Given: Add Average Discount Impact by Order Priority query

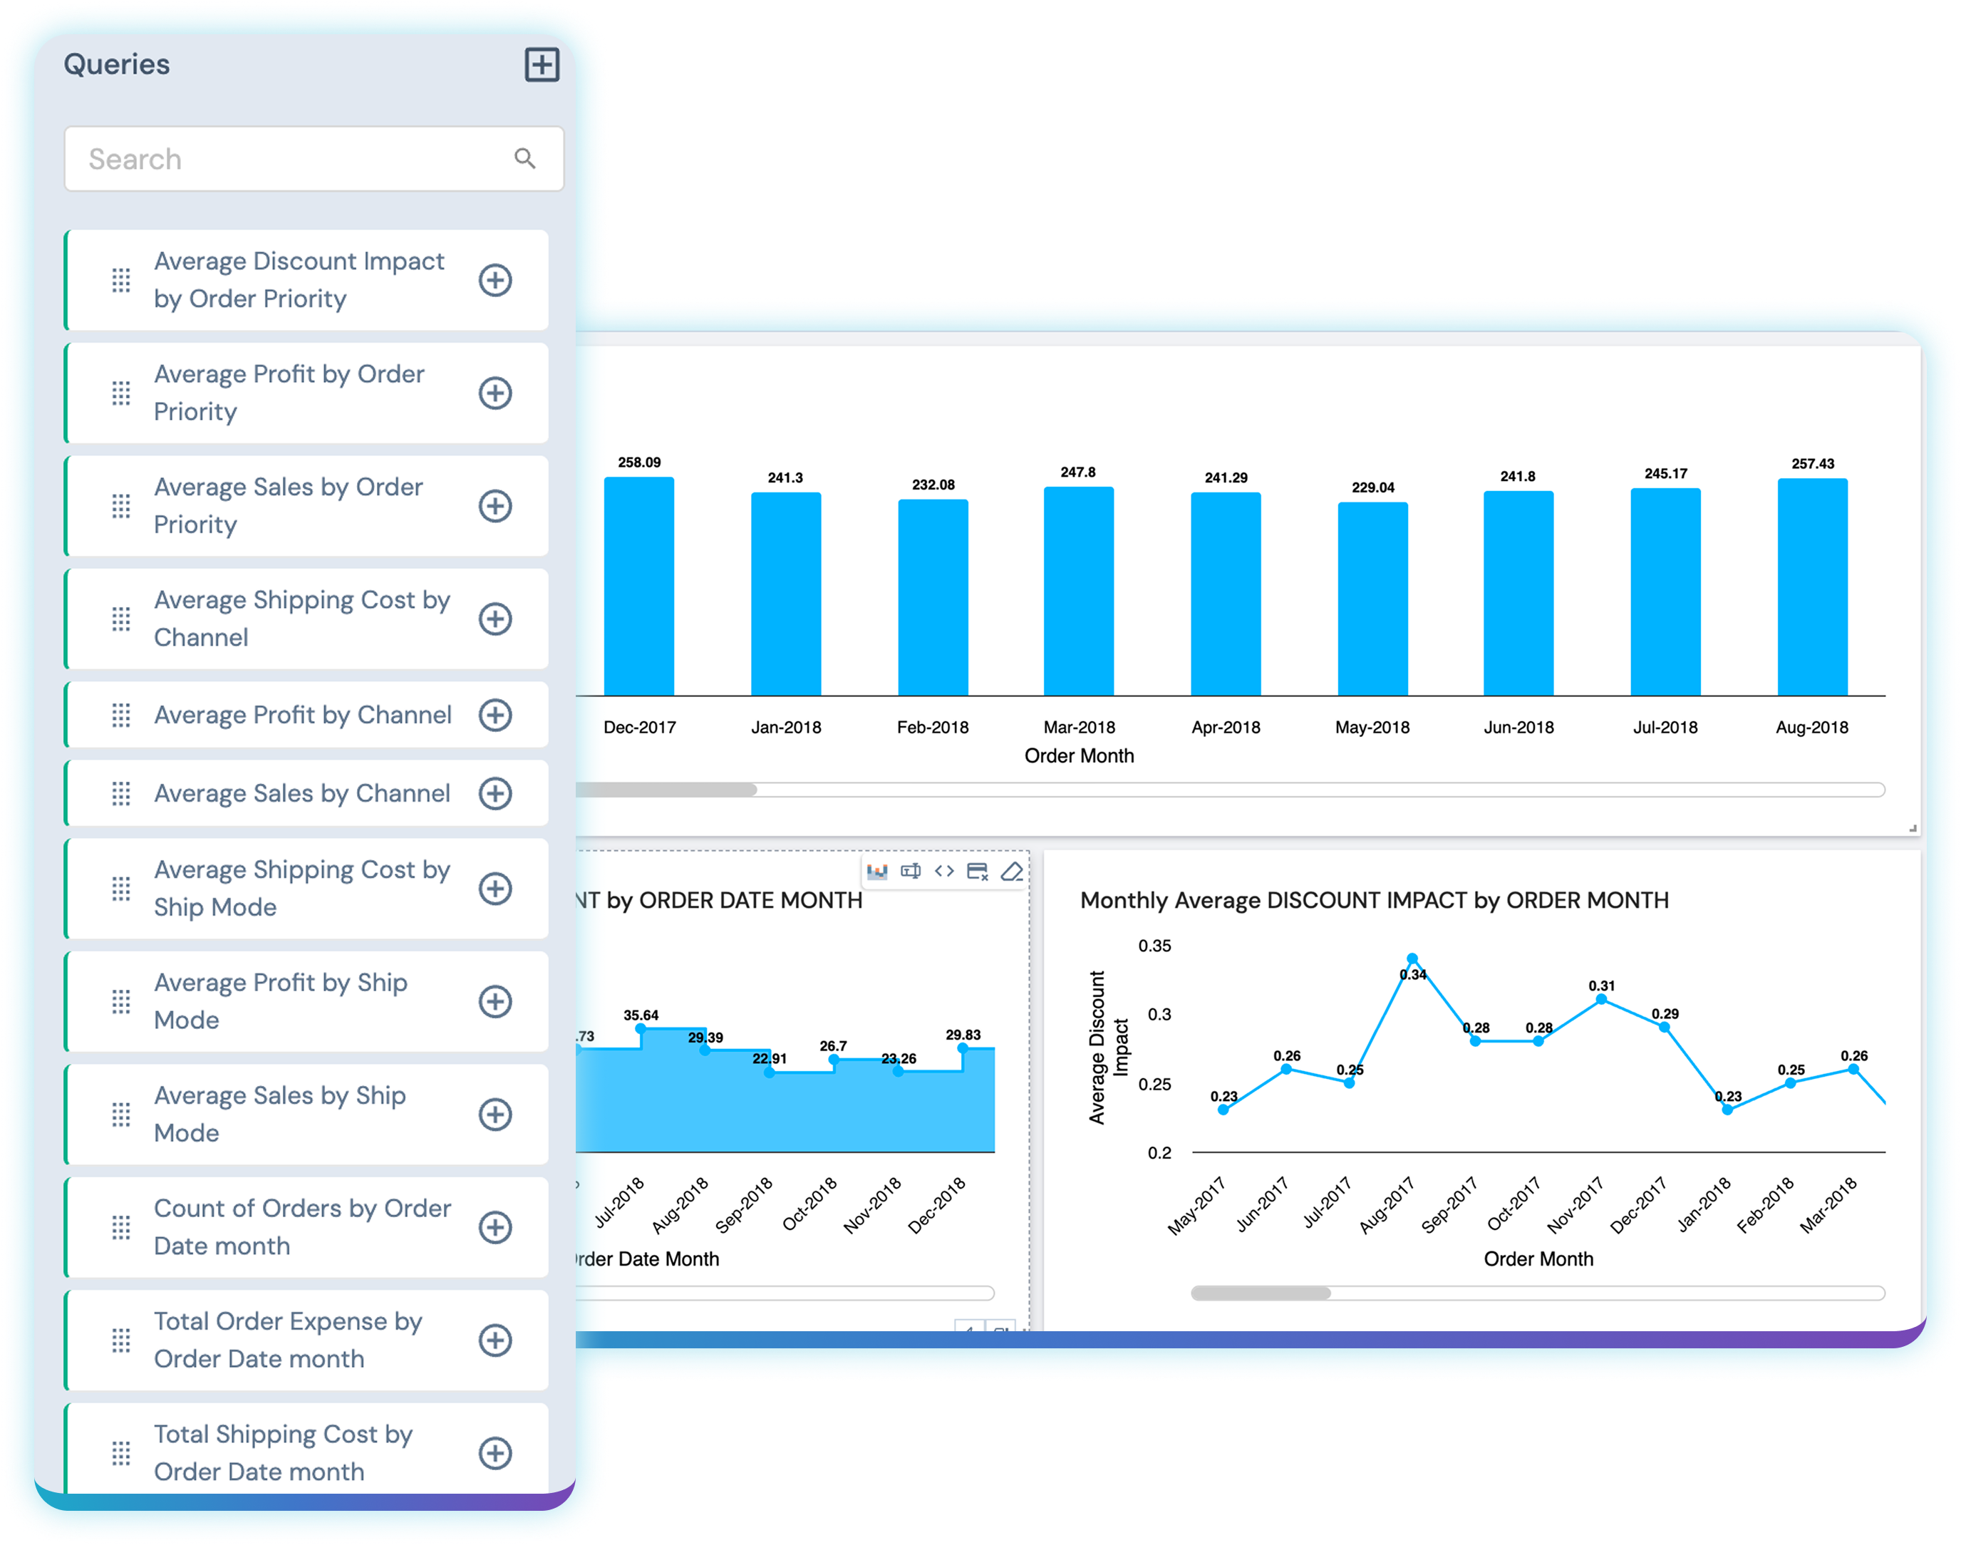Looking at the screenshot, I should point(495,279).
